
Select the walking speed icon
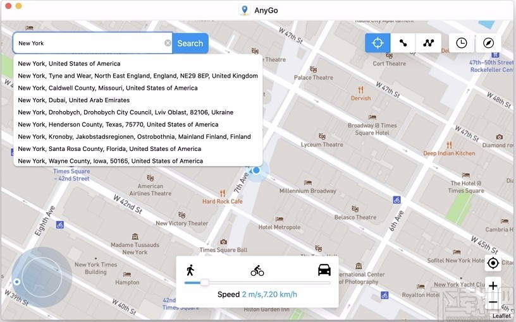tap(190, 270)
